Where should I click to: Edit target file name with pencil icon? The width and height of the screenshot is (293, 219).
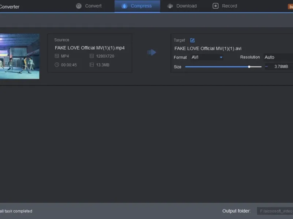(192, 40)
